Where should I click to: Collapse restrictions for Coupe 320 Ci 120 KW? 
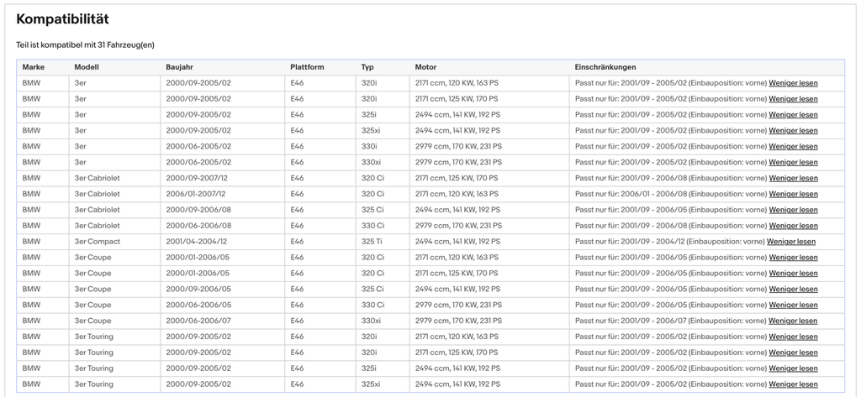[x=793, y=258]
